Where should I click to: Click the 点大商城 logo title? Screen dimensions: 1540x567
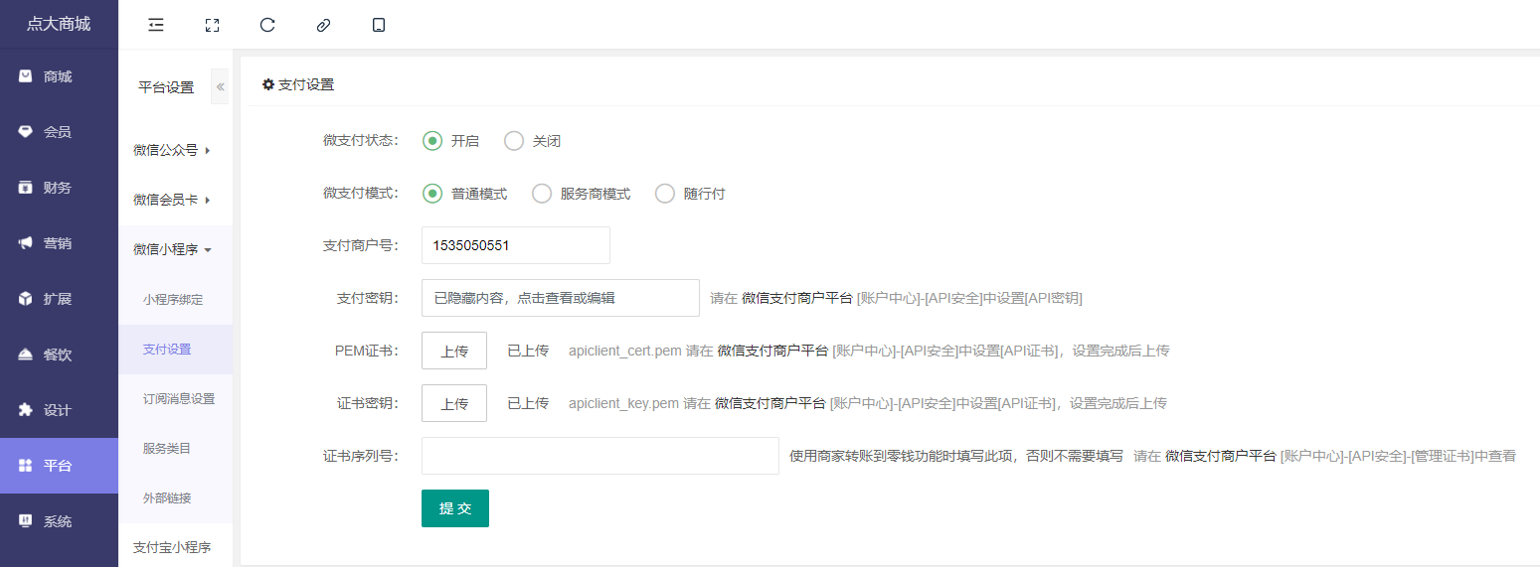[x=59, y=24]
